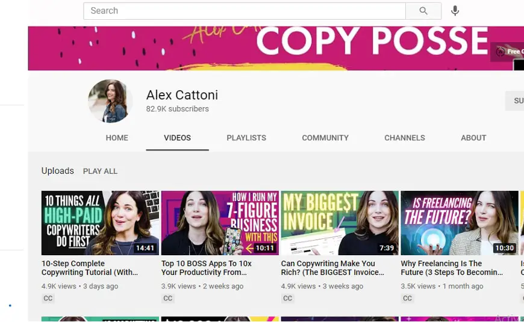Click '3.9K views • 2 weeks ago' text
The image size is (524, 322).
tap(202, 286)
